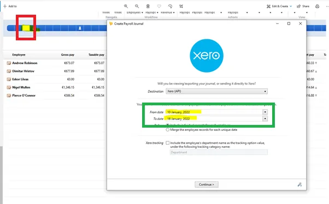Viewport: 329px width, 204px height.
Task: Open Payslips dropdown in Workflow group
Action: pyautogui.click(x=152, y=13)
